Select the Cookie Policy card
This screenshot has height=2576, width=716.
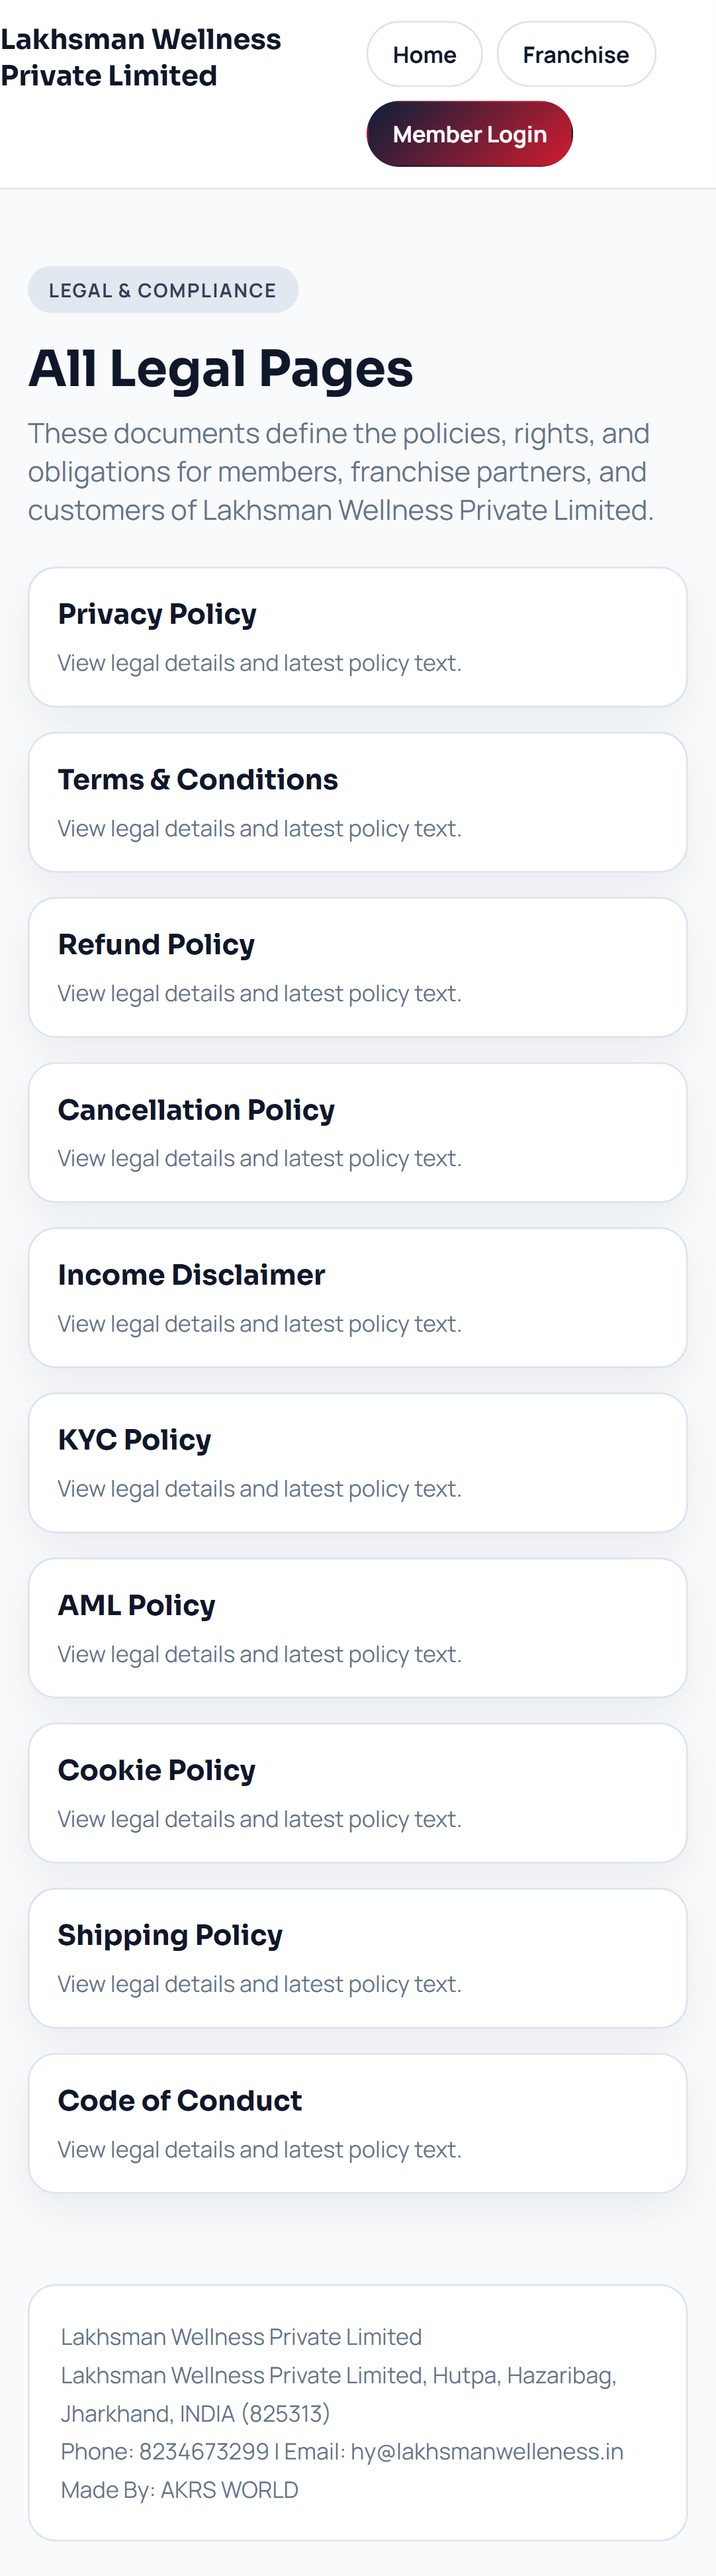click(357, 1792)
